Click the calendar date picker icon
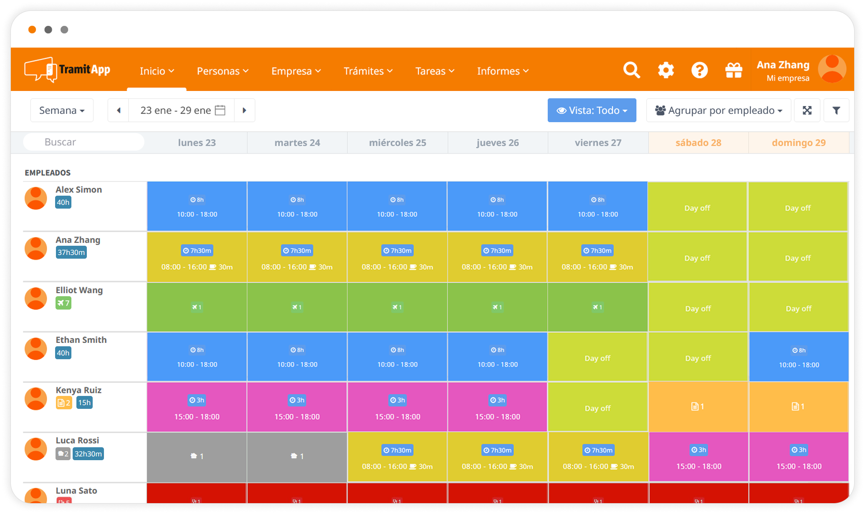This screenshot has width=865, height=514. point(220,110)
